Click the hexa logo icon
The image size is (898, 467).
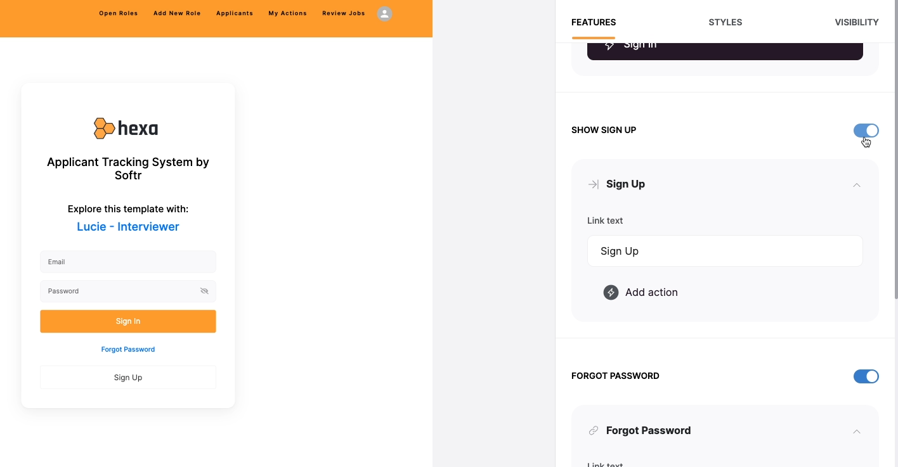tap(105, 129)
